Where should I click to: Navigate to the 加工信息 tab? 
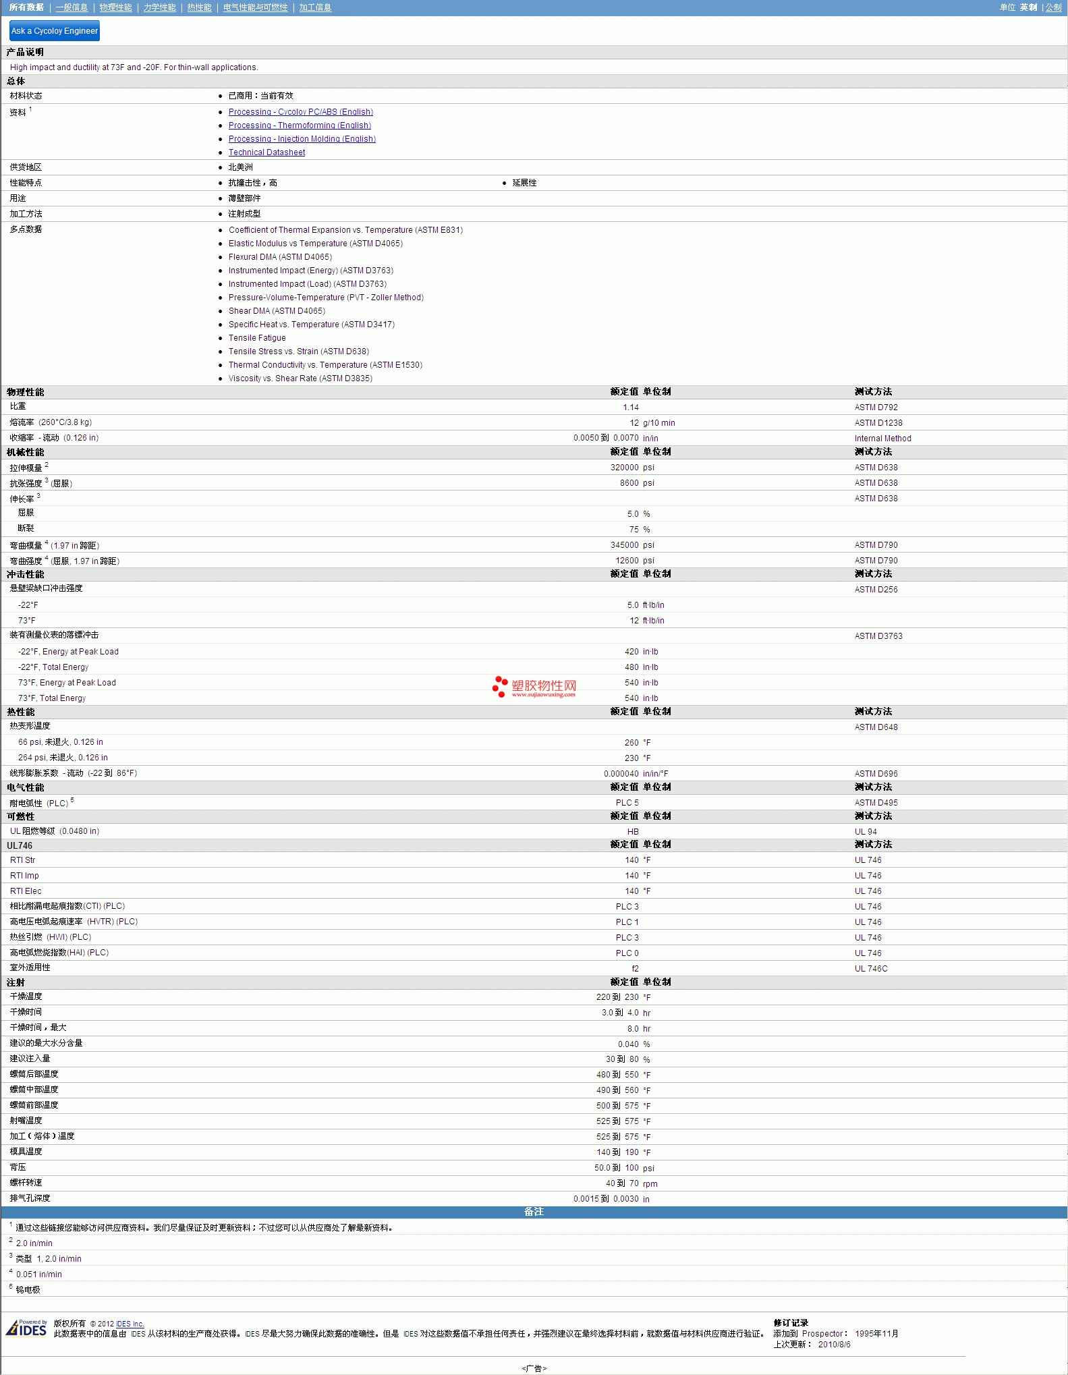(x=315, y=7)
